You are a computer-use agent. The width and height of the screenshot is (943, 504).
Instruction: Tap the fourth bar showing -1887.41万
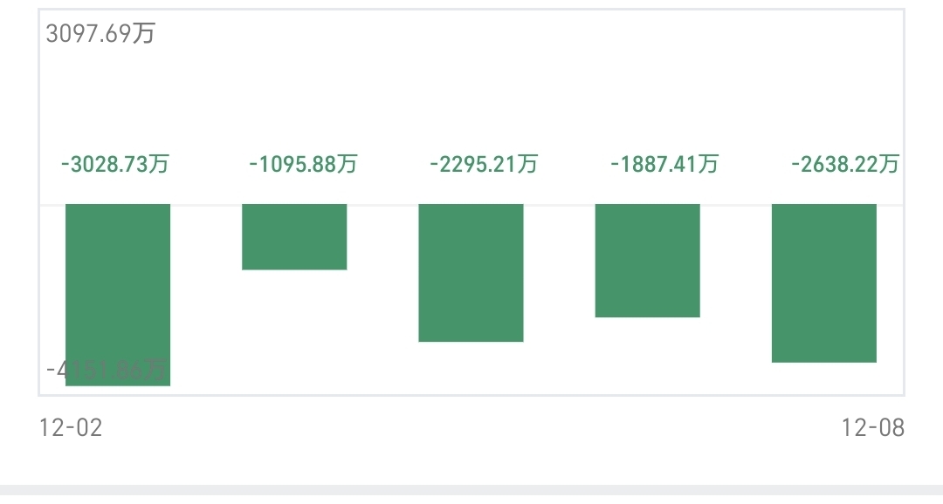click(648, 261)
